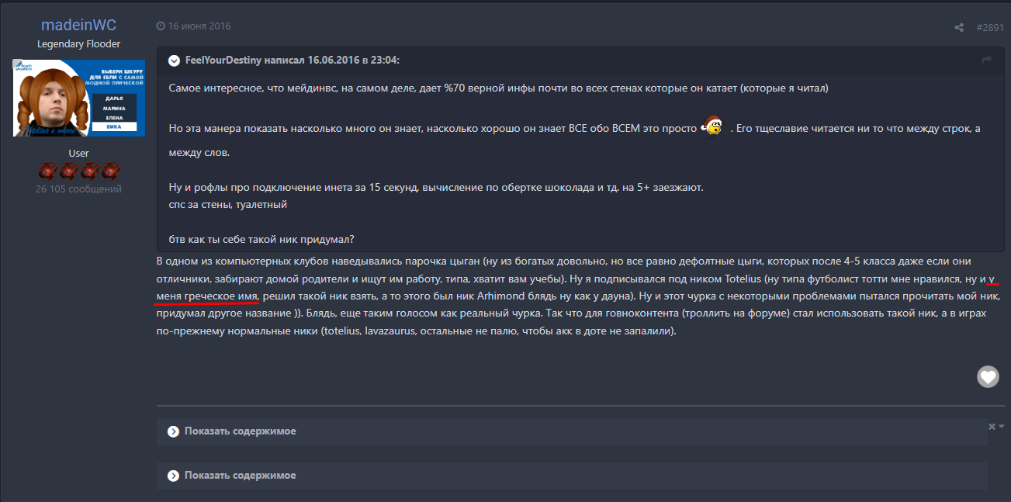Click the laughing Santa-hat smiley emoticon
This screenshot has height=502, width=1011.
(x=712, y=126)
